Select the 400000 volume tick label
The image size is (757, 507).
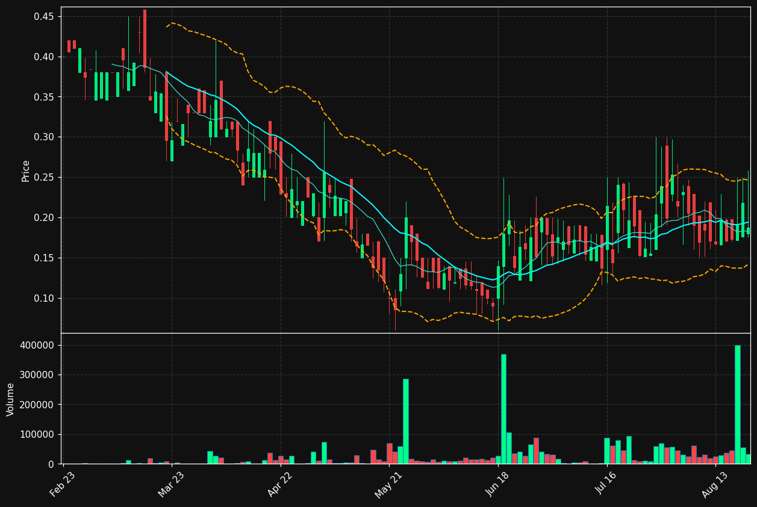pos(37,346)
